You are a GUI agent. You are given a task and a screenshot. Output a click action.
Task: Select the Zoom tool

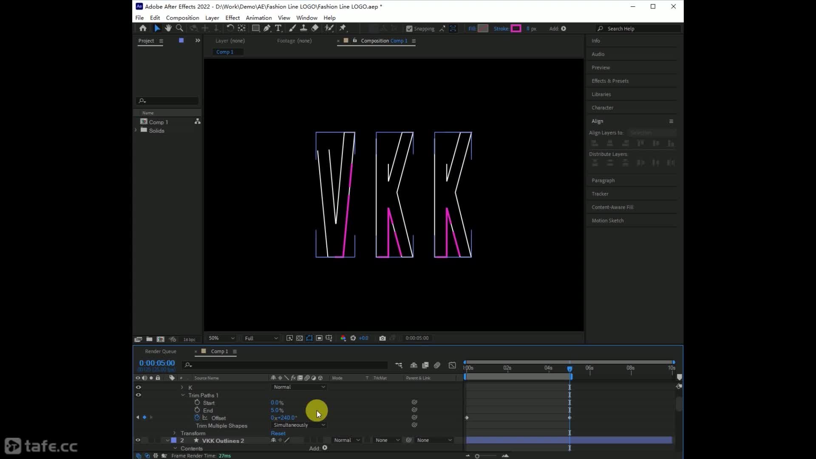(179, 28)
